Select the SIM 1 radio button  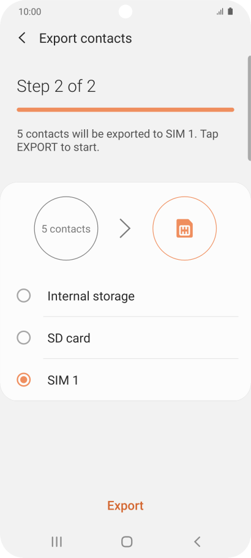click(24, 380)
